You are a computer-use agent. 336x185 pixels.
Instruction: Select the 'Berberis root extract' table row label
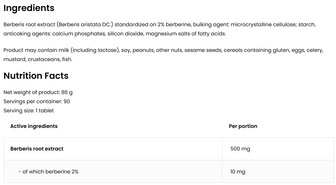[37, 149]
